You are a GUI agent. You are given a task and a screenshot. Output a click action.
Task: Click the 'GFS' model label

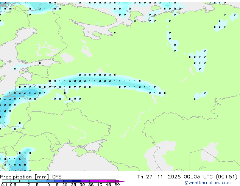point(57,177)
